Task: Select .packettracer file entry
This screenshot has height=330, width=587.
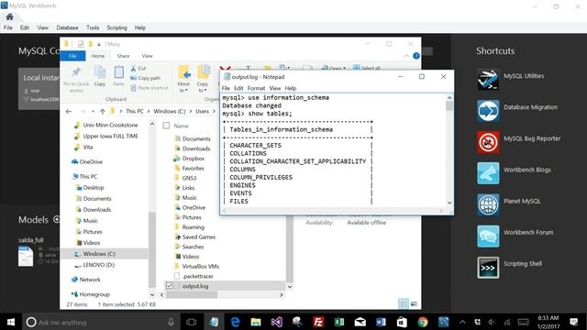Action: tap(197, 276)
